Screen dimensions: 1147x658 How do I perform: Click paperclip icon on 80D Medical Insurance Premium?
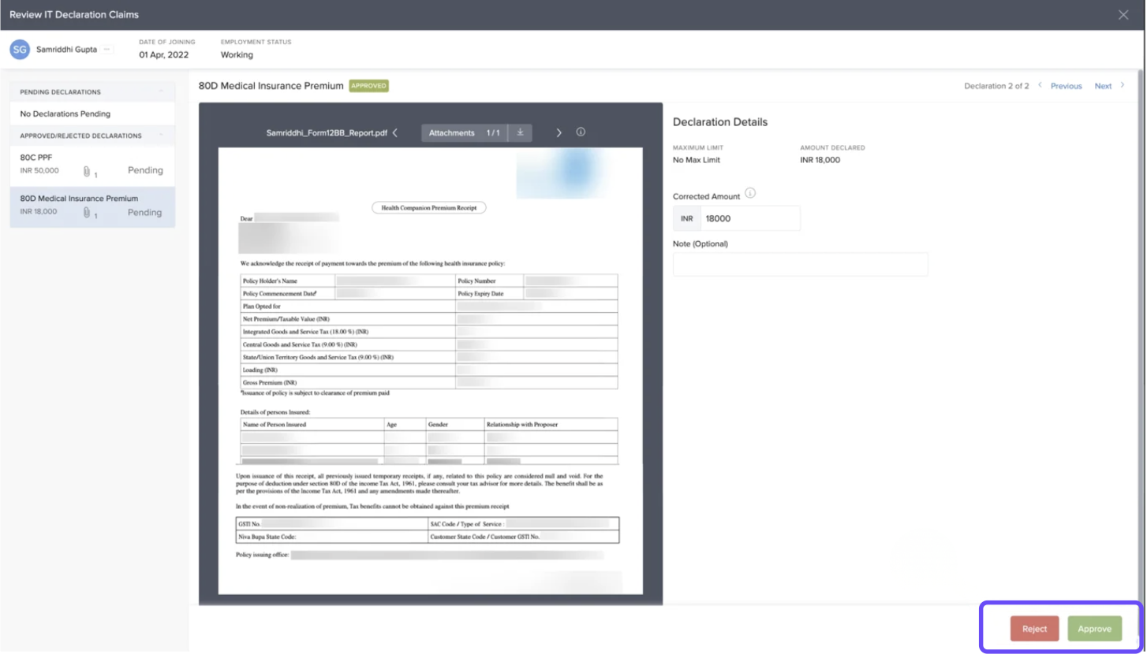tap(87, 213)
